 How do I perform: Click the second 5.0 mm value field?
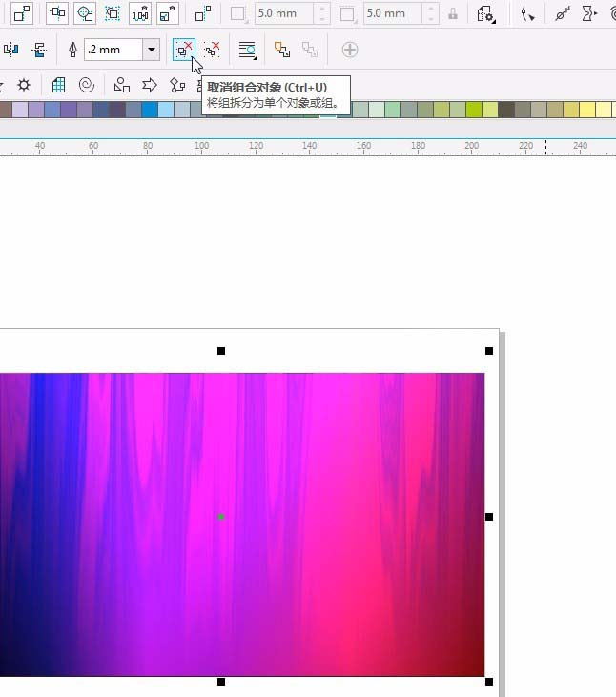392,13
